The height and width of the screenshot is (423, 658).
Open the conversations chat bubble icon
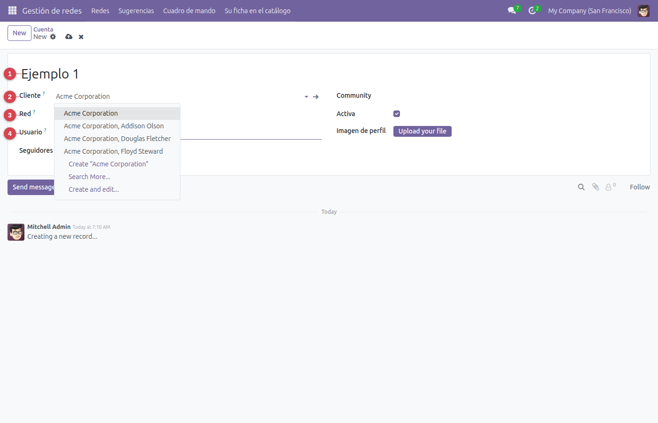coord(512,10)
